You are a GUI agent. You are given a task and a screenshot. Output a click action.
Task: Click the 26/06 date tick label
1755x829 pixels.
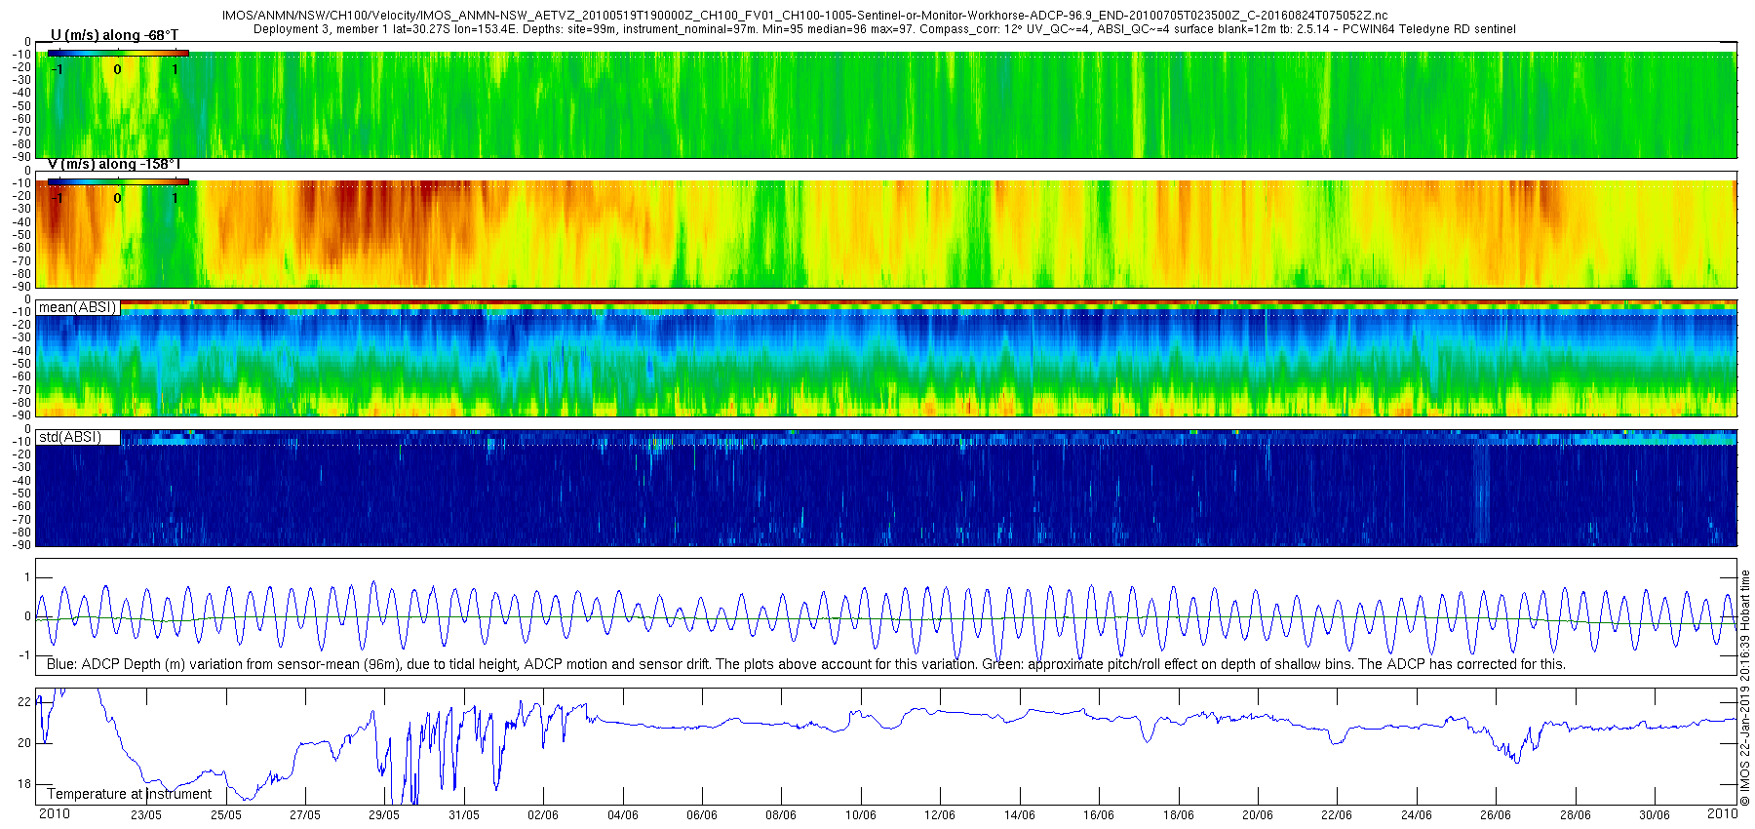1496,815
